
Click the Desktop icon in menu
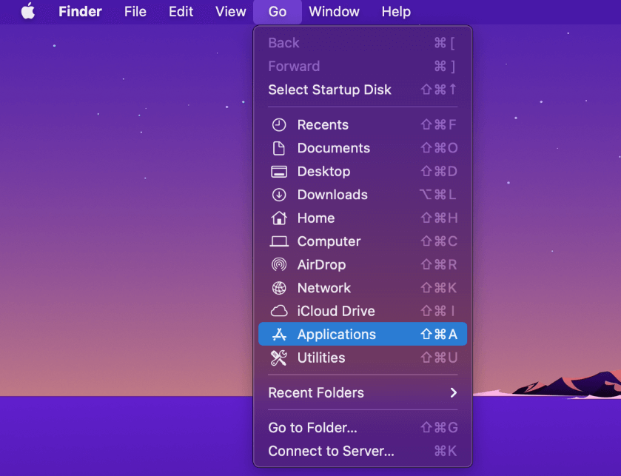pos(279,172)
